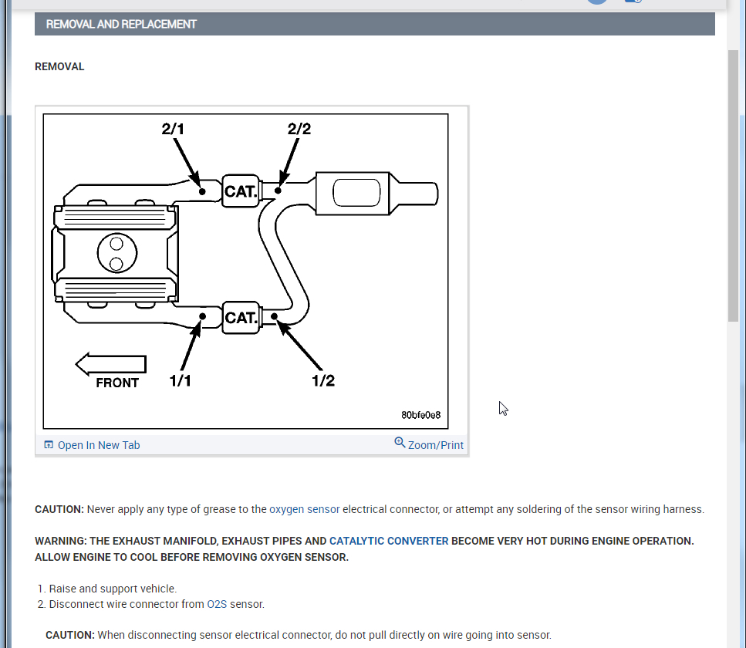
Task: Click the upper CAT. converter box
Action: 241,191
